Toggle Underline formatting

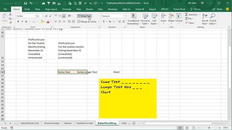tap(26, 22)
